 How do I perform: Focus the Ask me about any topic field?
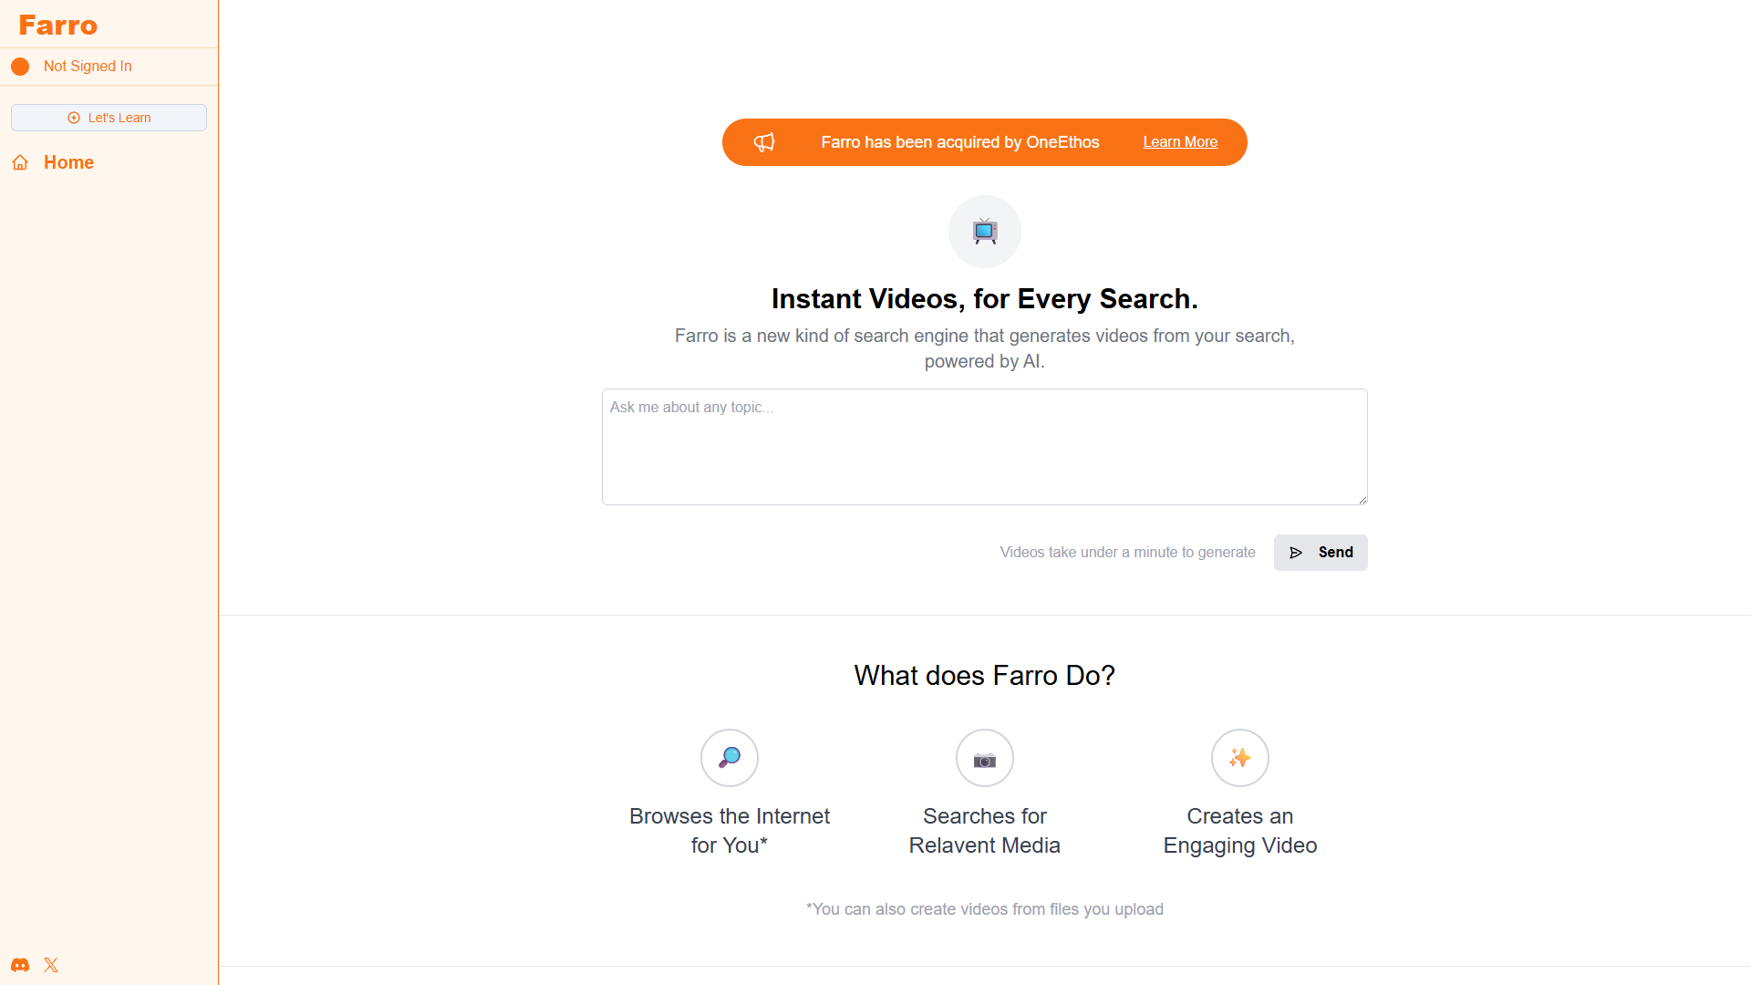pos(985,447)
